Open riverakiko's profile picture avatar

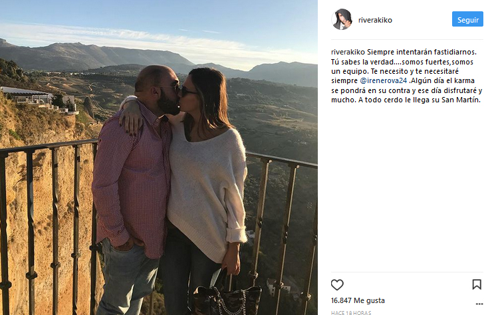point(342,19)
